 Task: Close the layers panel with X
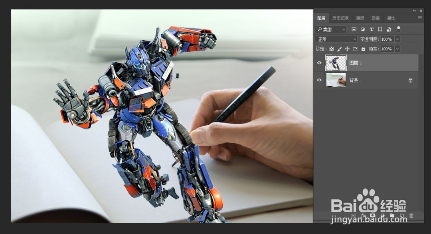click(421, 11)
